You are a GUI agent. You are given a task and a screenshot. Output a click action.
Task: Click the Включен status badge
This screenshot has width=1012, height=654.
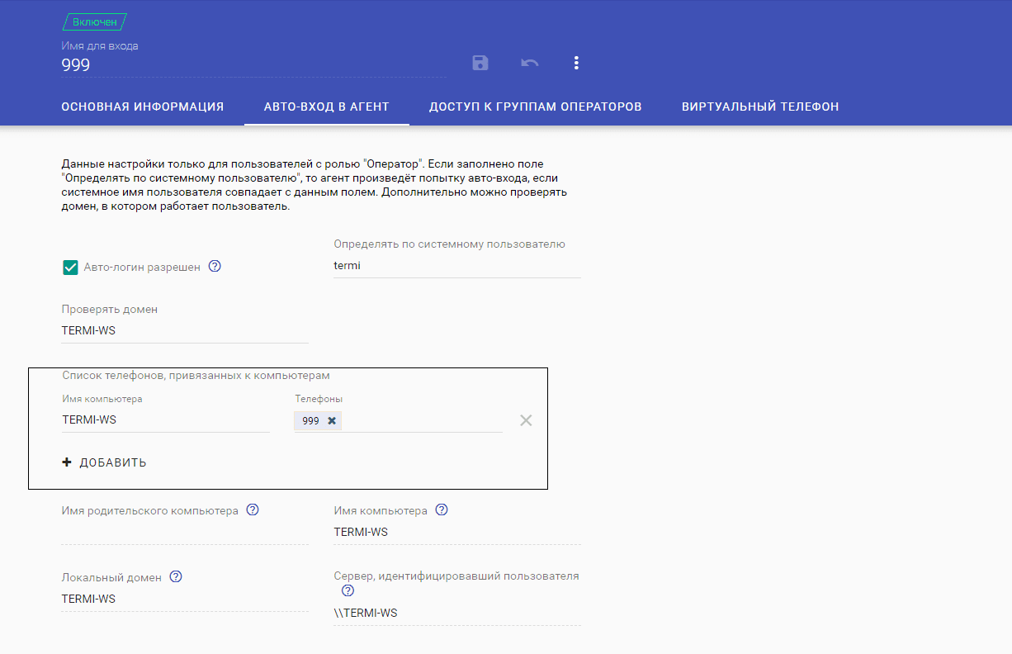pos(95,22)
